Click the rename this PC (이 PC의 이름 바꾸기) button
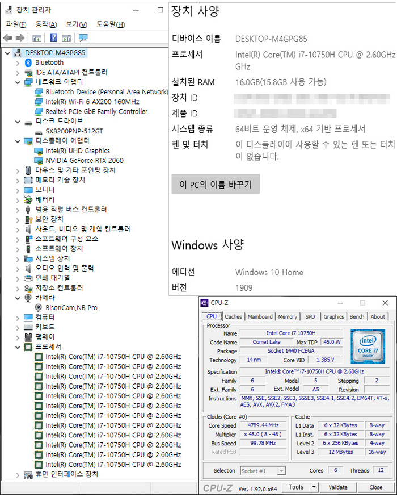Viewport: 397px width, 497px height. [x=216, y=184]
